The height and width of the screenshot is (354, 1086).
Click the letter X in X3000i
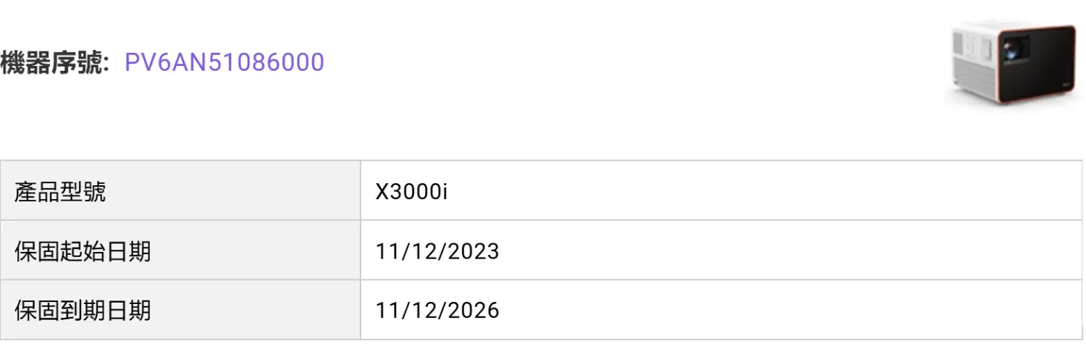point(382,191)
